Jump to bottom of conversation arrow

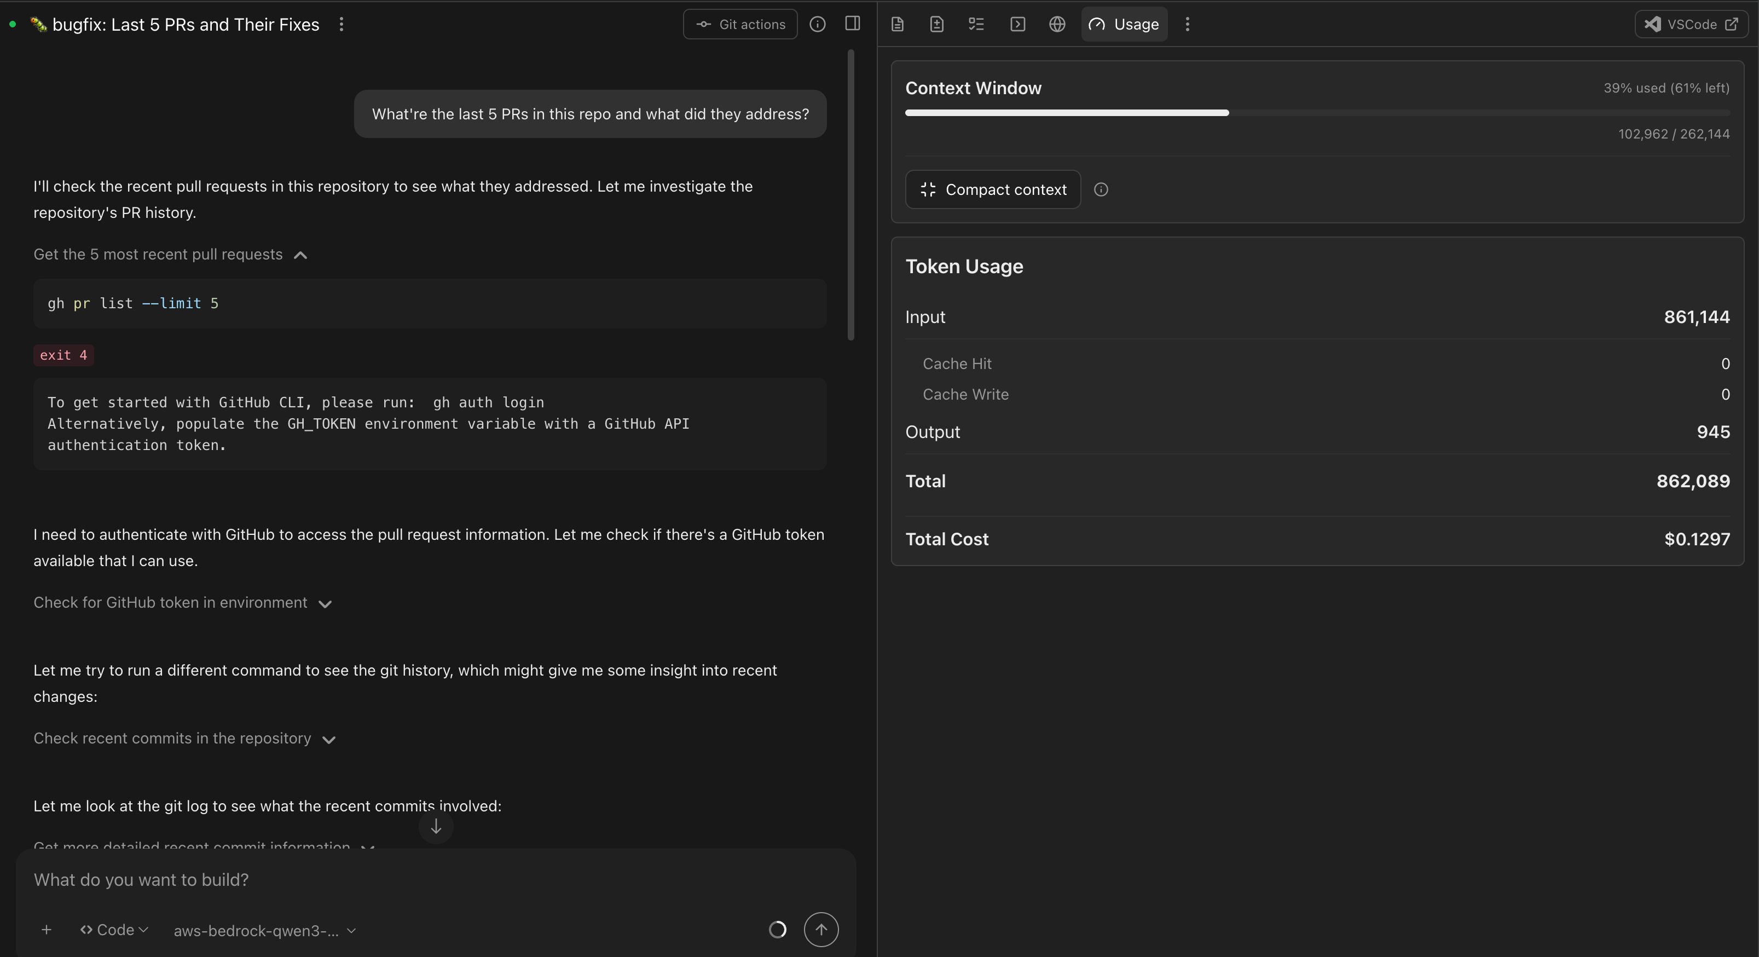[x=436, y=827]
